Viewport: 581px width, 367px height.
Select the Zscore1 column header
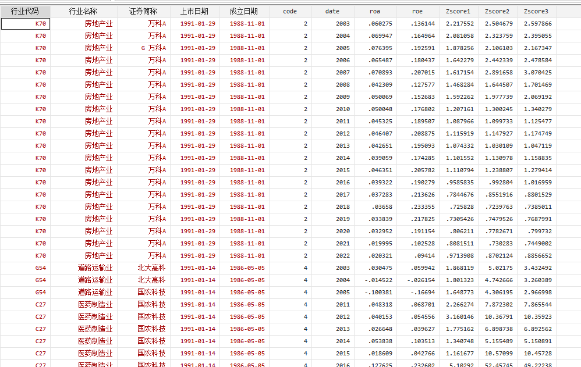[458, 11]
